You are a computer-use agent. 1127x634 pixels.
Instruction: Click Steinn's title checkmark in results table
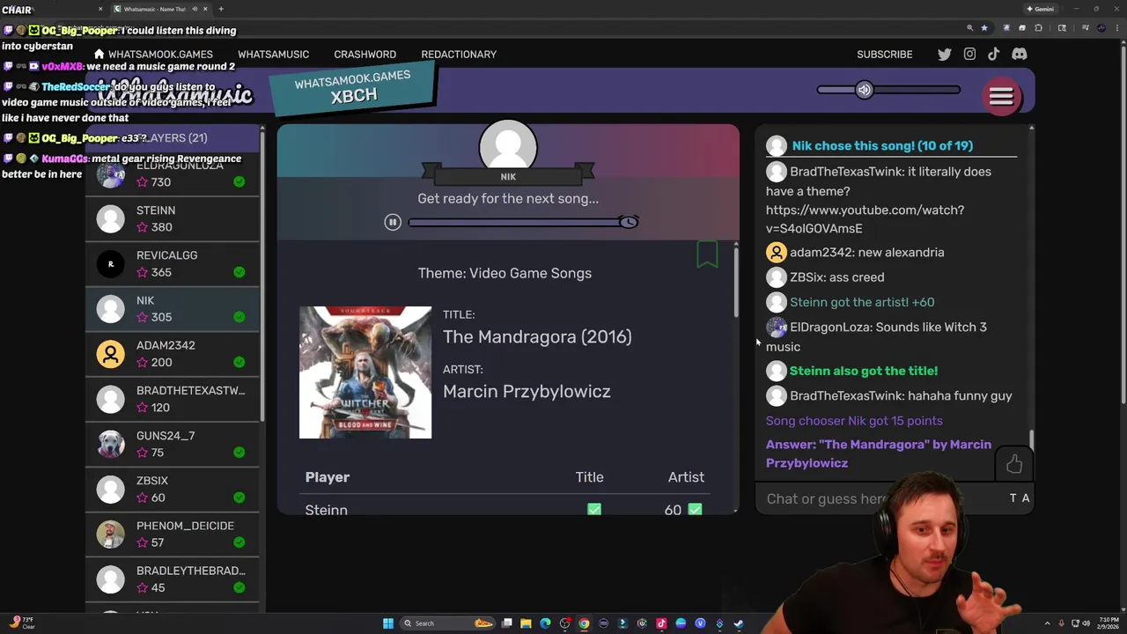[594, 509]
